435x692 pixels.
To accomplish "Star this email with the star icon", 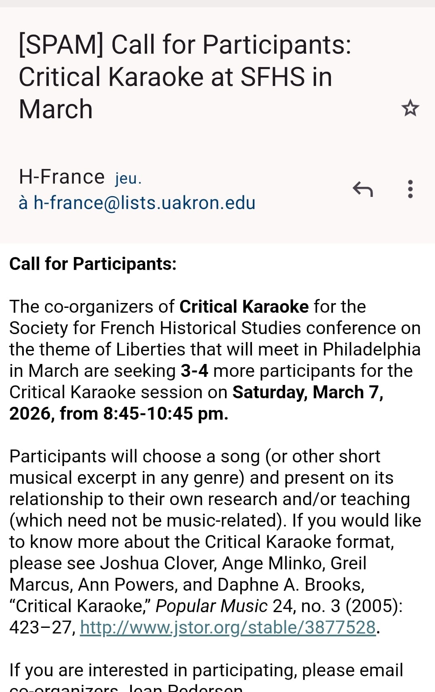I will pos(410,108).
